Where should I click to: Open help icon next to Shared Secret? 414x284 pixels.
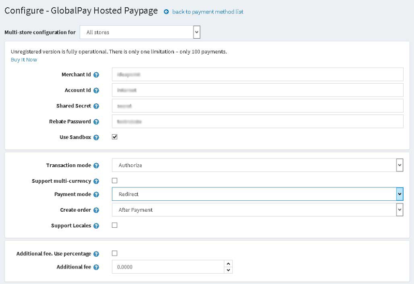[x=96, y=106]
